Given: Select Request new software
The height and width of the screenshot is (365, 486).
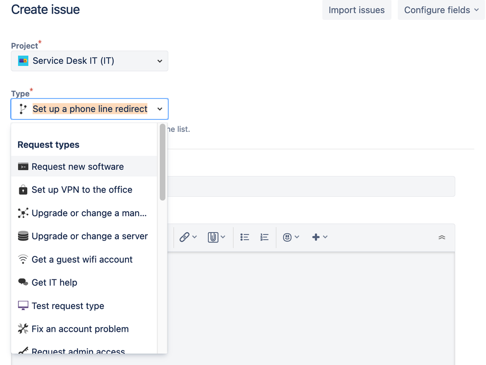Looking at the screenshot, I should tap(84, 166).
